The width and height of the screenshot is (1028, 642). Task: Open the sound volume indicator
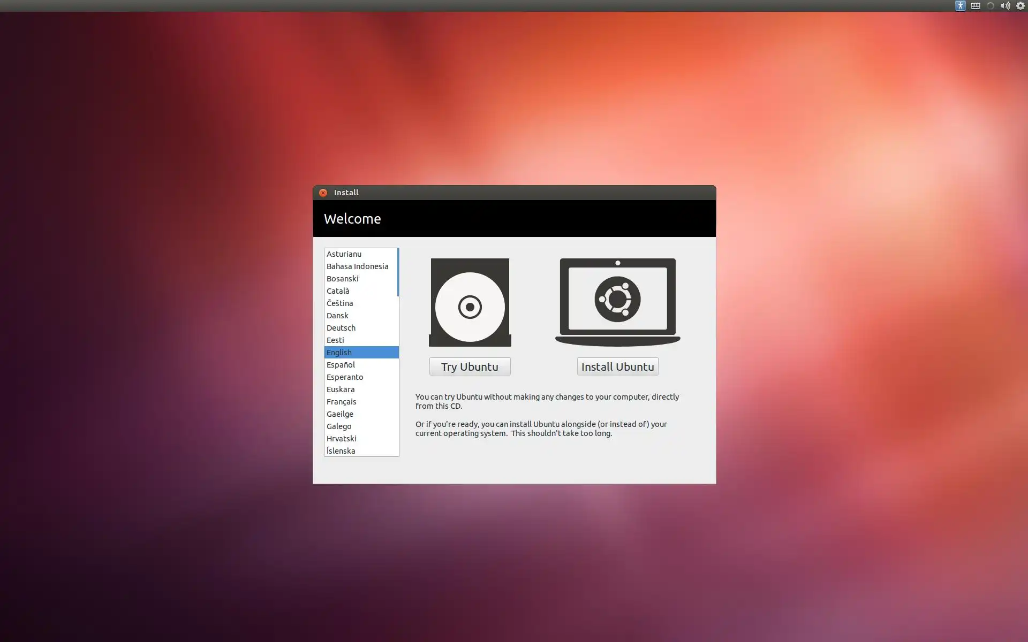(x=1005, y=6)
